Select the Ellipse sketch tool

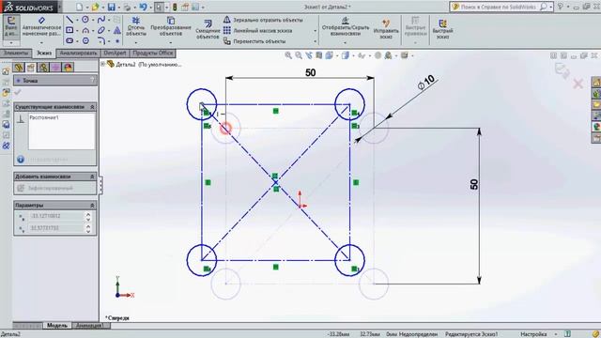(x=100, y=30)
